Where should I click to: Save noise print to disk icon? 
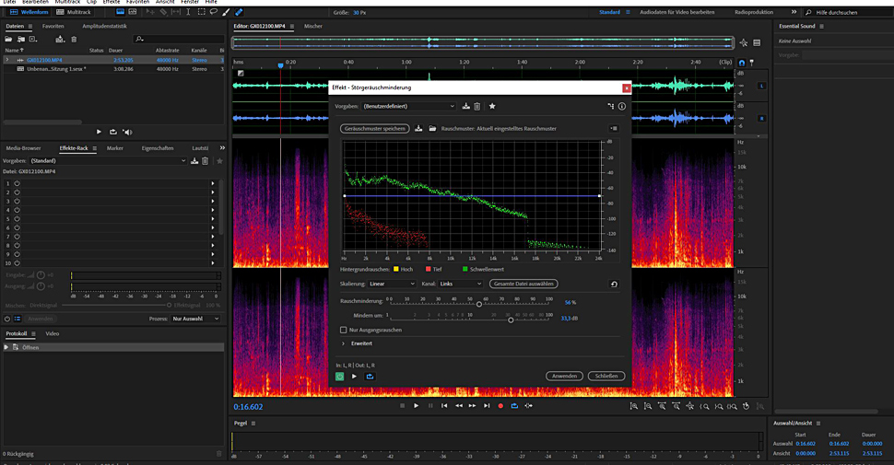click(x=418, y=128)
